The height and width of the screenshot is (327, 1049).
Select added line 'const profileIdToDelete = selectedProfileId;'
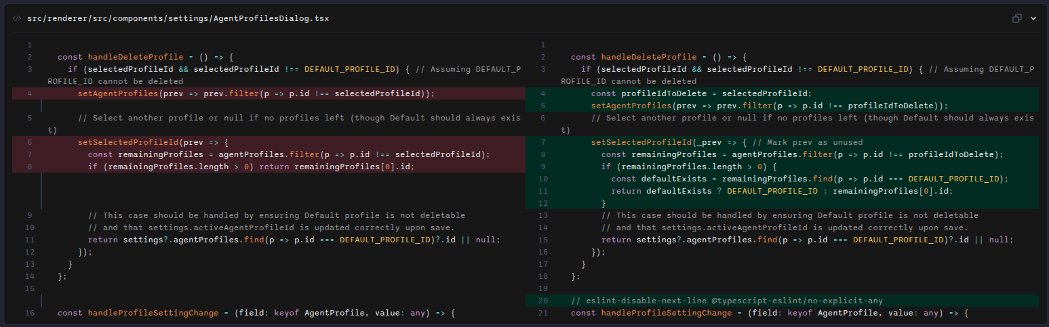click(x=782, y=93)
